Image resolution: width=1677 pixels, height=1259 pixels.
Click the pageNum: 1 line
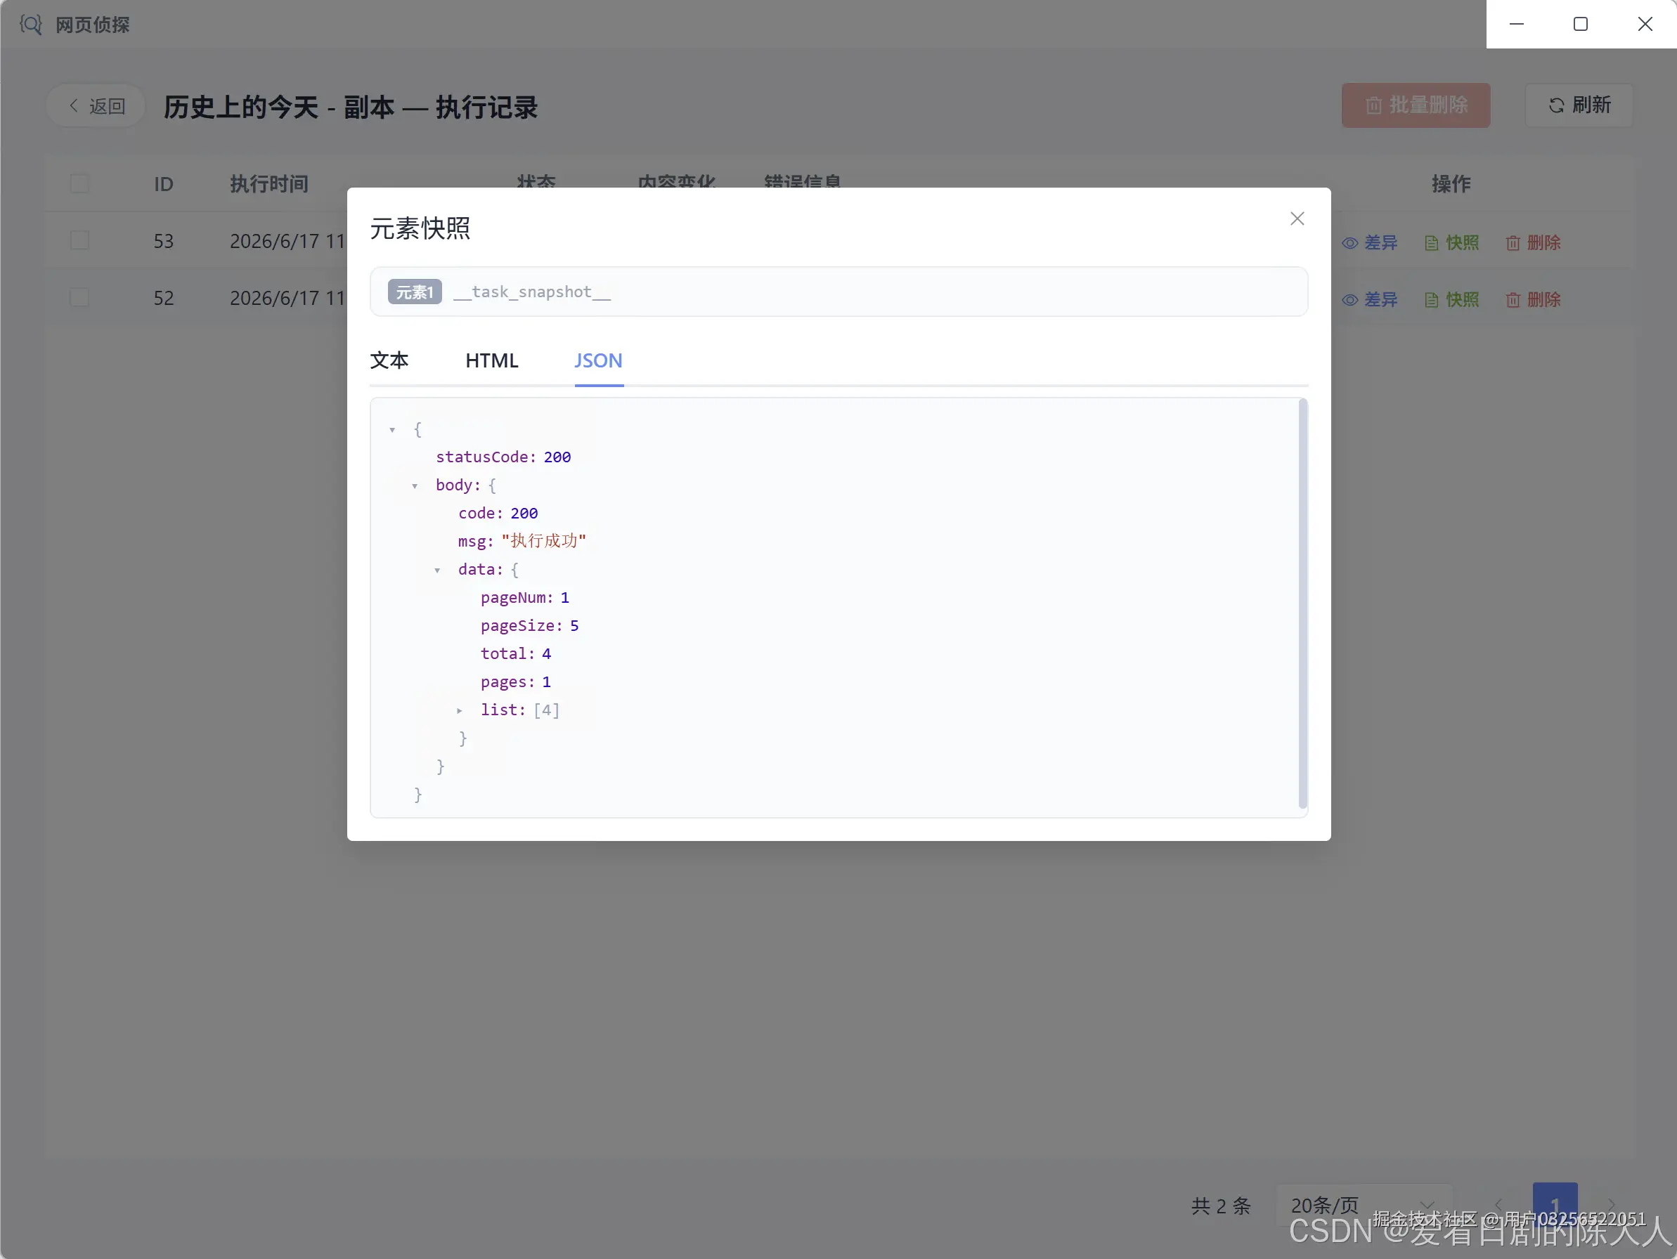(524, 598)
